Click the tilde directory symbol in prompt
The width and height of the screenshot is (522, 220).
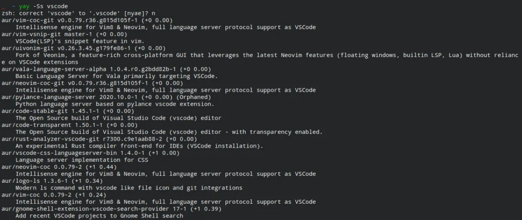(14, 6)
